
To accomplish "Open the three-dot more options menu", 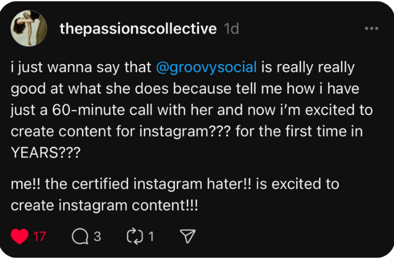I will point(371,28).
